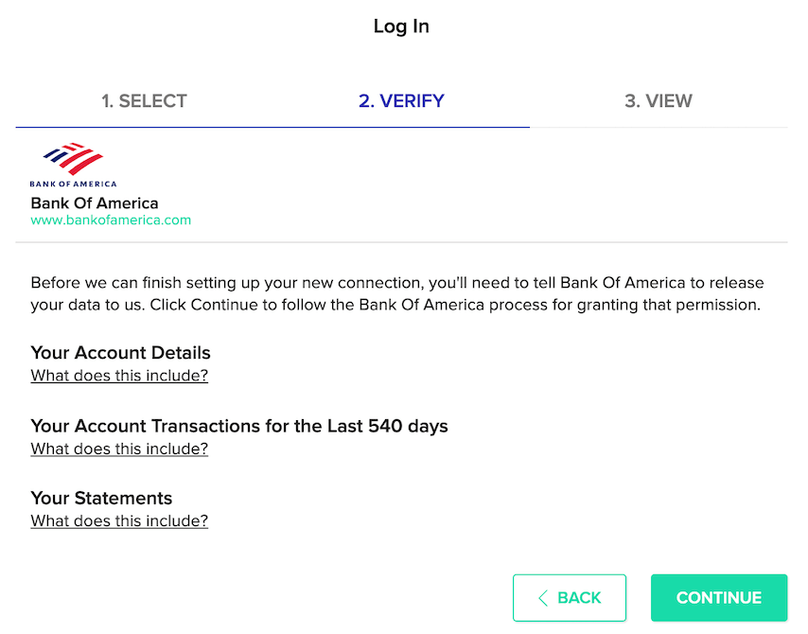The image size is (808, 634).
Task: Click the 'Your Statements' heading
Action: [x=101, y=499]
